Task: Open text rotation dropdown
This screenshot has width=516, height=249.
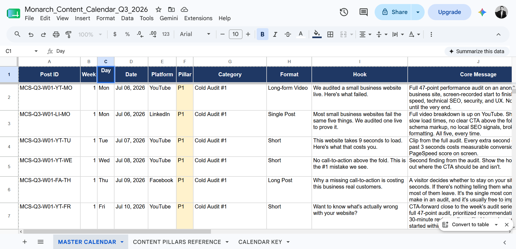Action: [414, 34]
